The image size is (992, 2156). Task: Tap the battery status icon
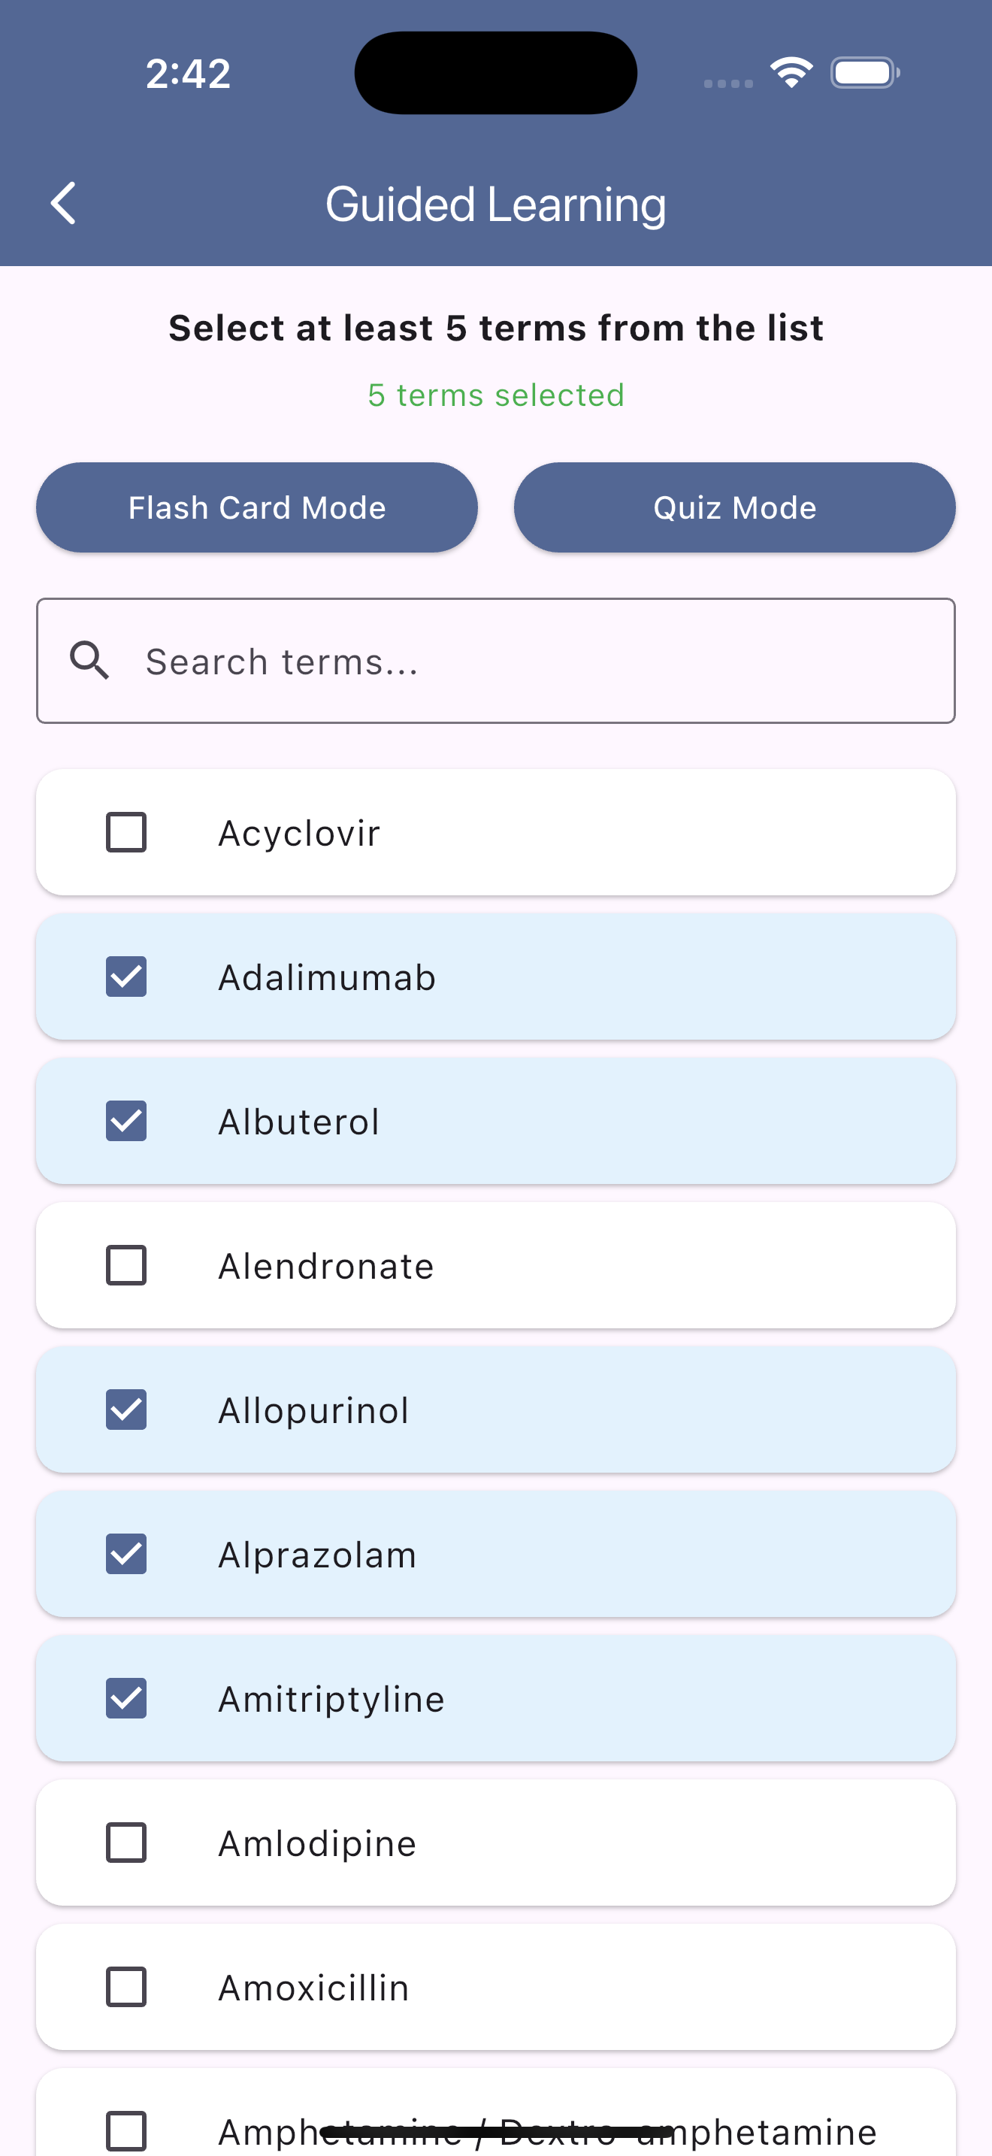(865, 73)
